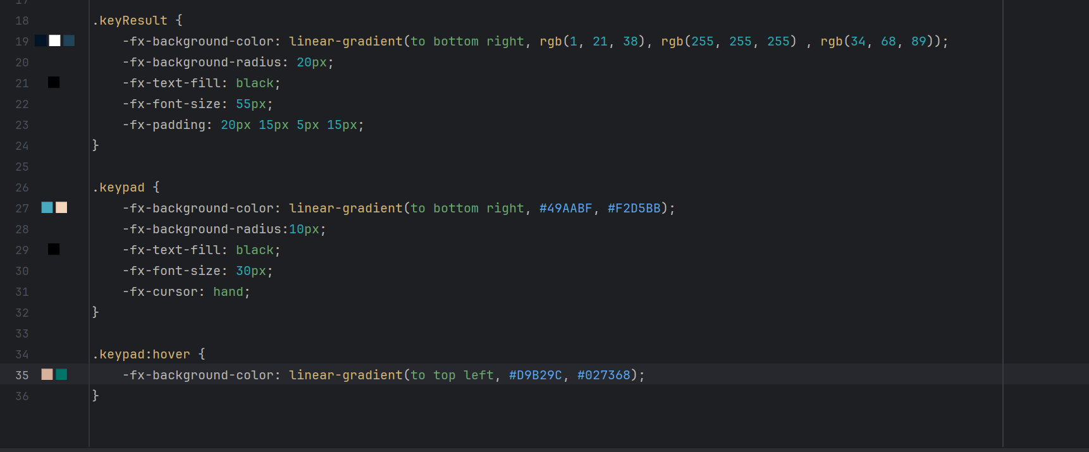This screenshot has height=452, width=1089.
Task: Click the #49AABF blue gutter swatch
Action: point(47,208)
